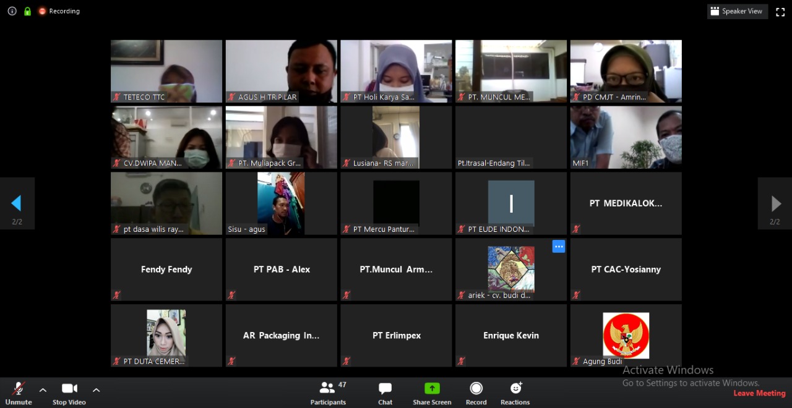Click the green encryption lock icon
Viewport: 792px width, 408px height.
click(x=27, y=11)
